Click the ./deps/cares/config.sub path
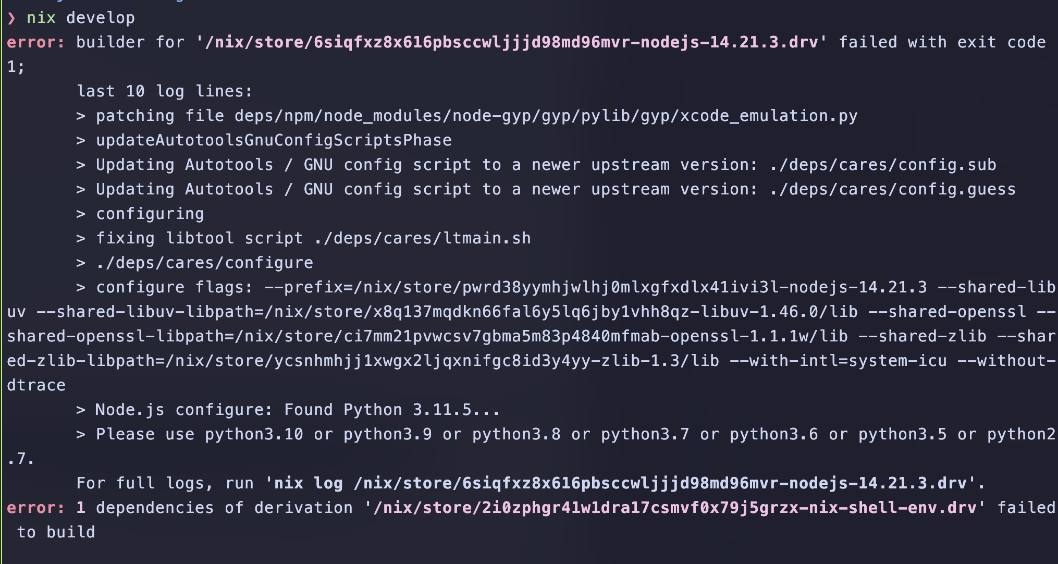 pos(882,165)
